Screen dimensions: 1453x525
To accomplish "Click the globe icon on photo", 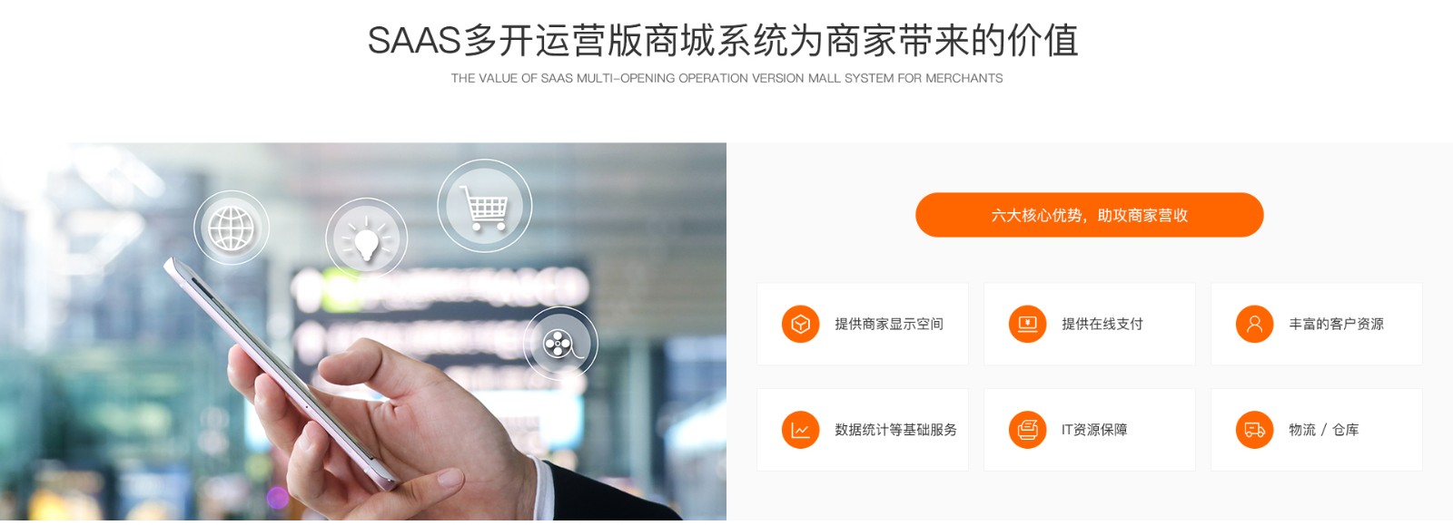I will [x=232, y=228].
